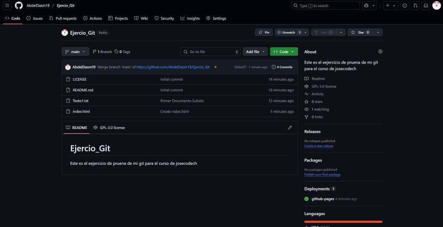This screenshot has width=443, height=227.
Task: Open the notifications inbox icon
Action: coord(426,6)
